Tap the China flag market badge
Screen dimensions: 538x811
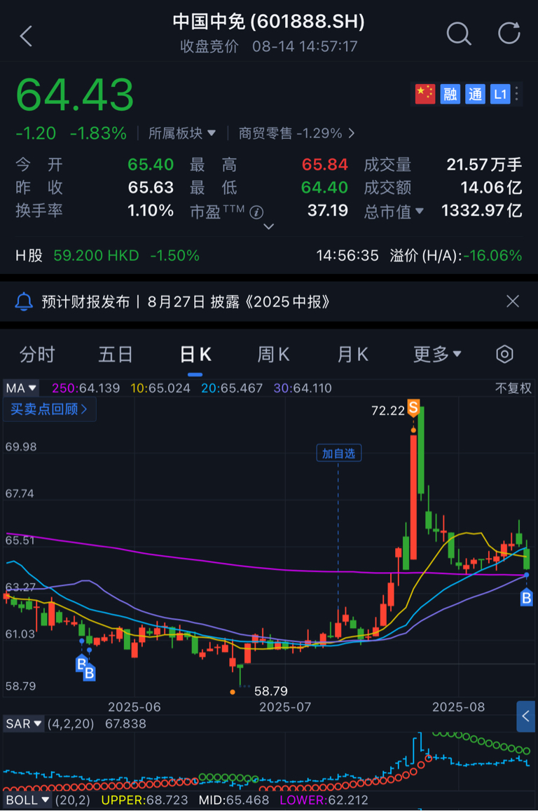[425, 94]
